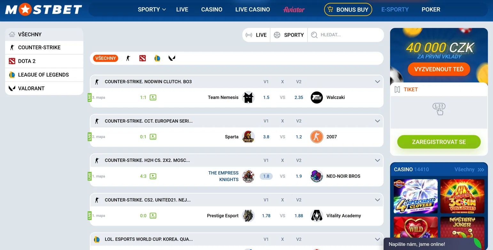
Task: Open the Sporty dropdown menu
Action: point(152,10)
